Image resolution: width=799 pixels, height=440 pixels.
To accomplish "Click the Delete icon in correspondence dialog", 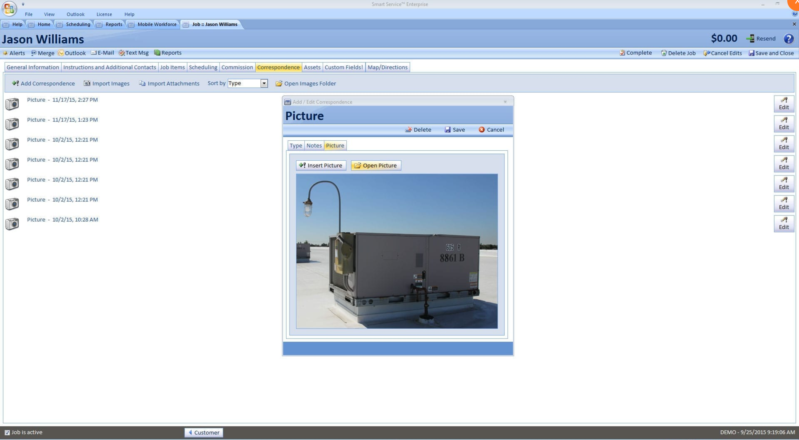I will point(408,130).
